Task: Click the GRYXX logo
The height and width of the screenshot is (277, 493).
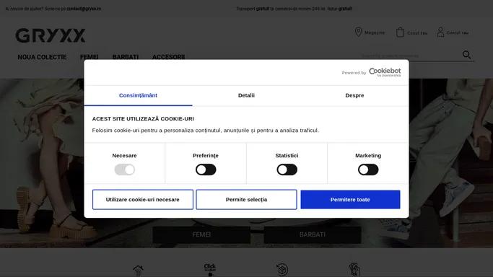Action: pyautogui.click(x=51, y=35)
